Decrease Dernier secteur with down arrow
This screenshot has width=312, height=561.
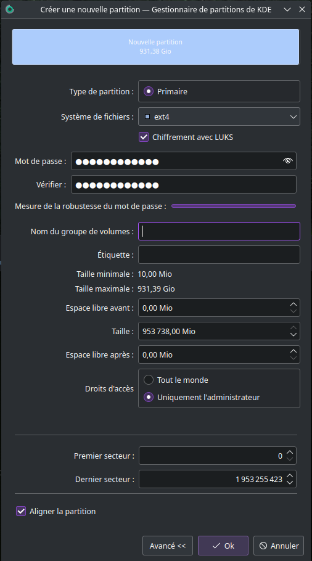pyautogui.click(x=290, y=483)
